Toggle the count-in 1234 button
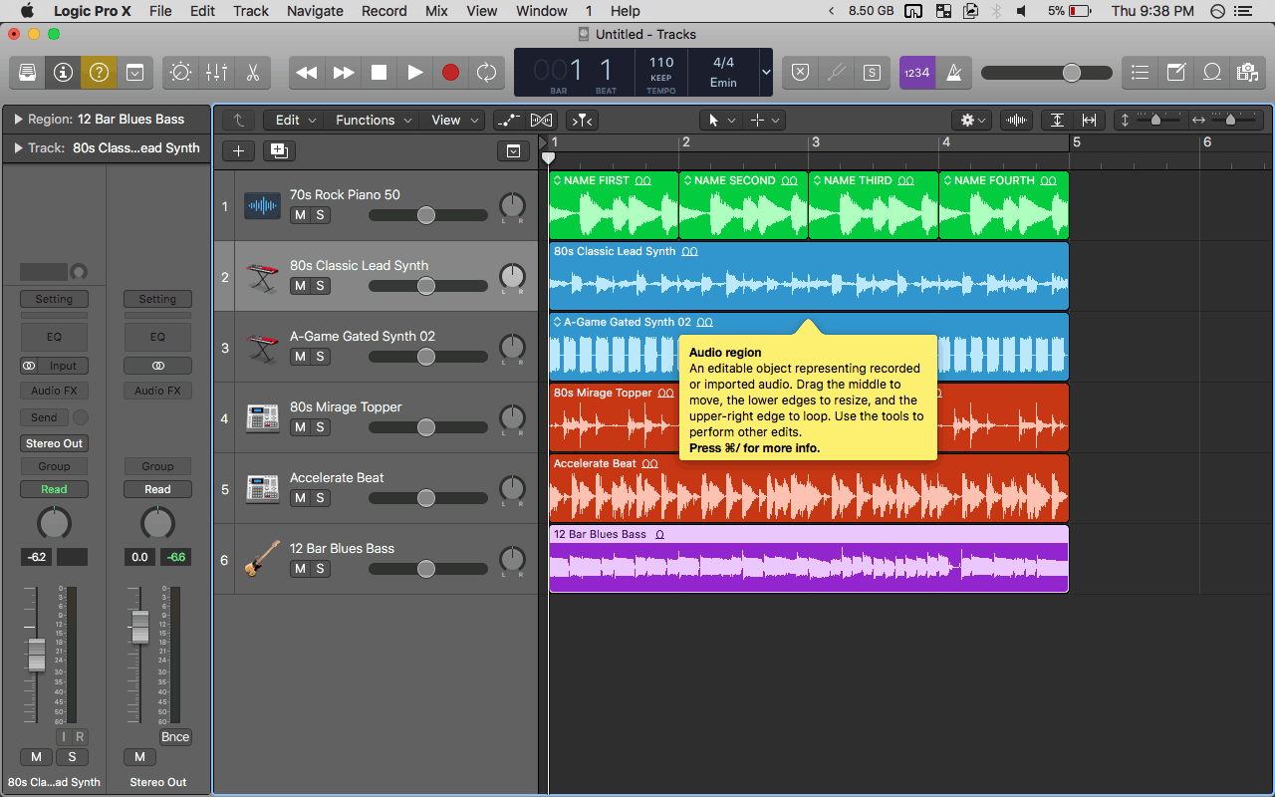Screen dimensions: 1275x797 (x=916, y=73)
